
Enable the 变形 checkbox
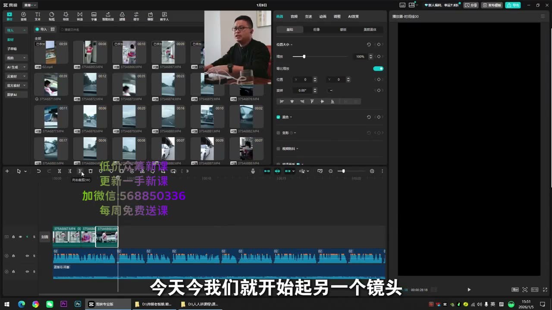pos(278,133)
